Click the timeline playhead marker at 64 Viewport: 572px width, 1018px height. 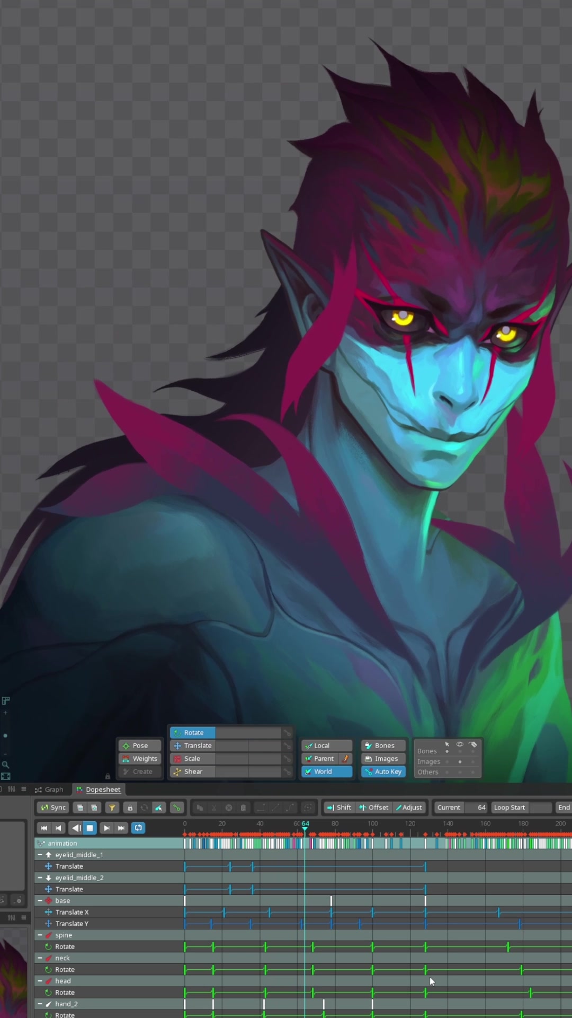[x=305, y=825]
